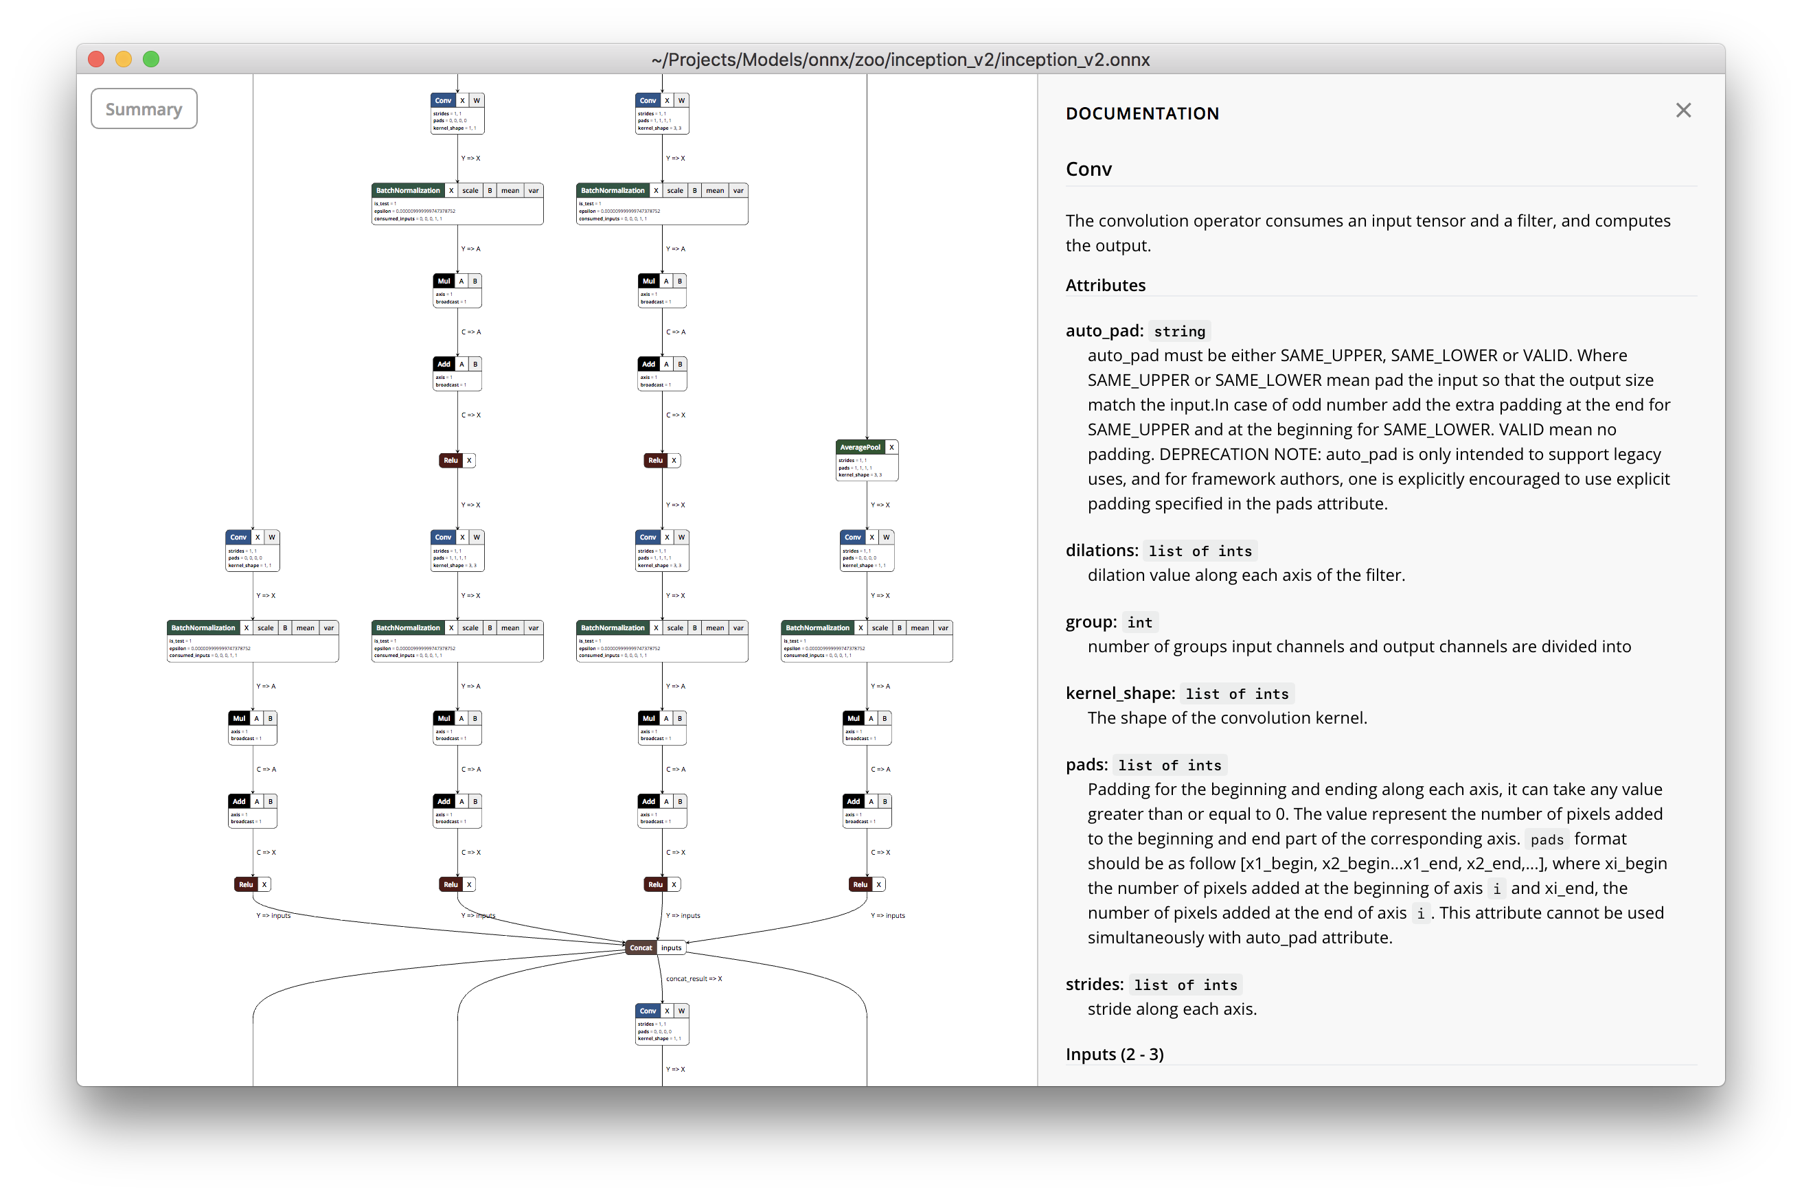Click the Attributes heading in documentation
Image resolution: width=1802 pixels, height=1196 pixels.
coord(1105,286)
